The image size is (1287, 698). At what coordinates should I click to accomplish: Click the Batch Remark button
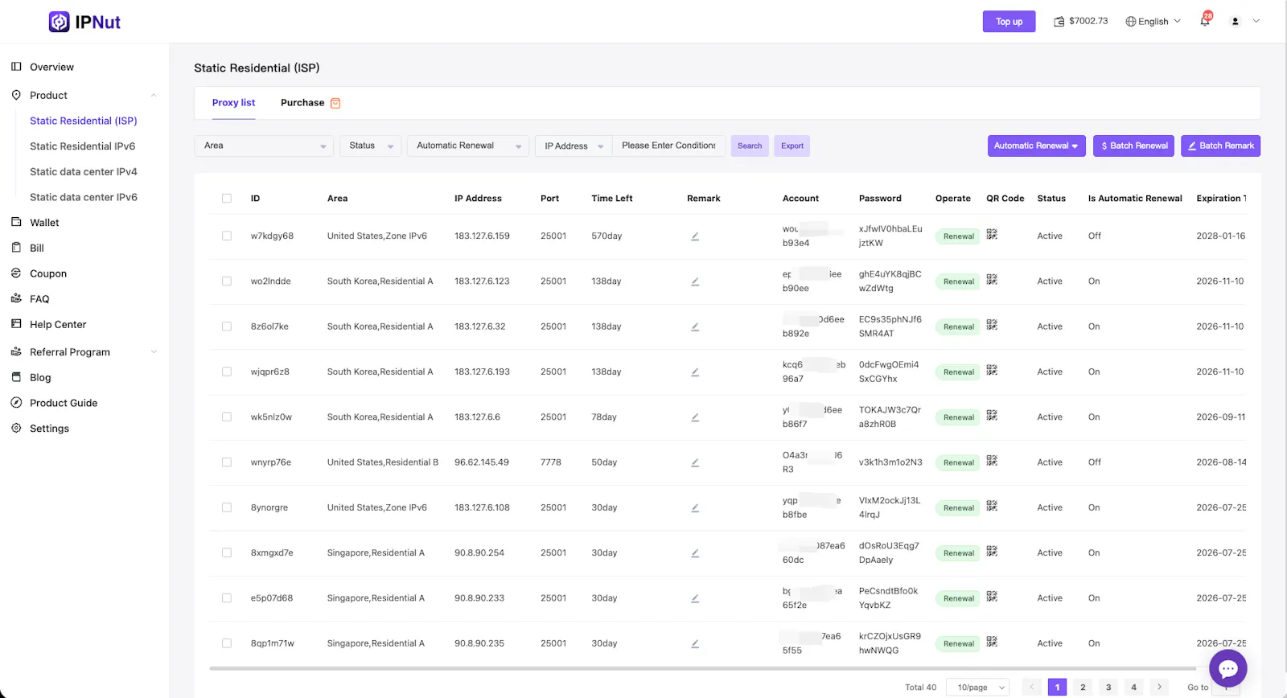[x=1220, y=146]
